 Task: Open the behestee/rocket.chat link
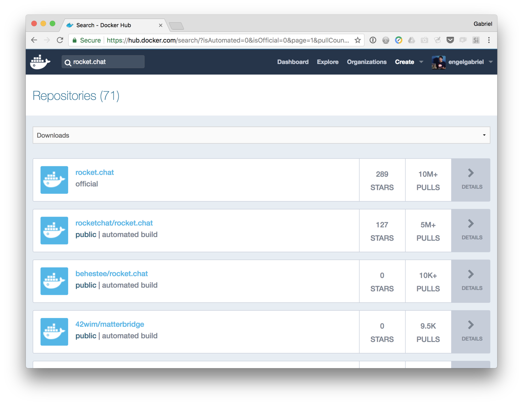tap(112, 274)
